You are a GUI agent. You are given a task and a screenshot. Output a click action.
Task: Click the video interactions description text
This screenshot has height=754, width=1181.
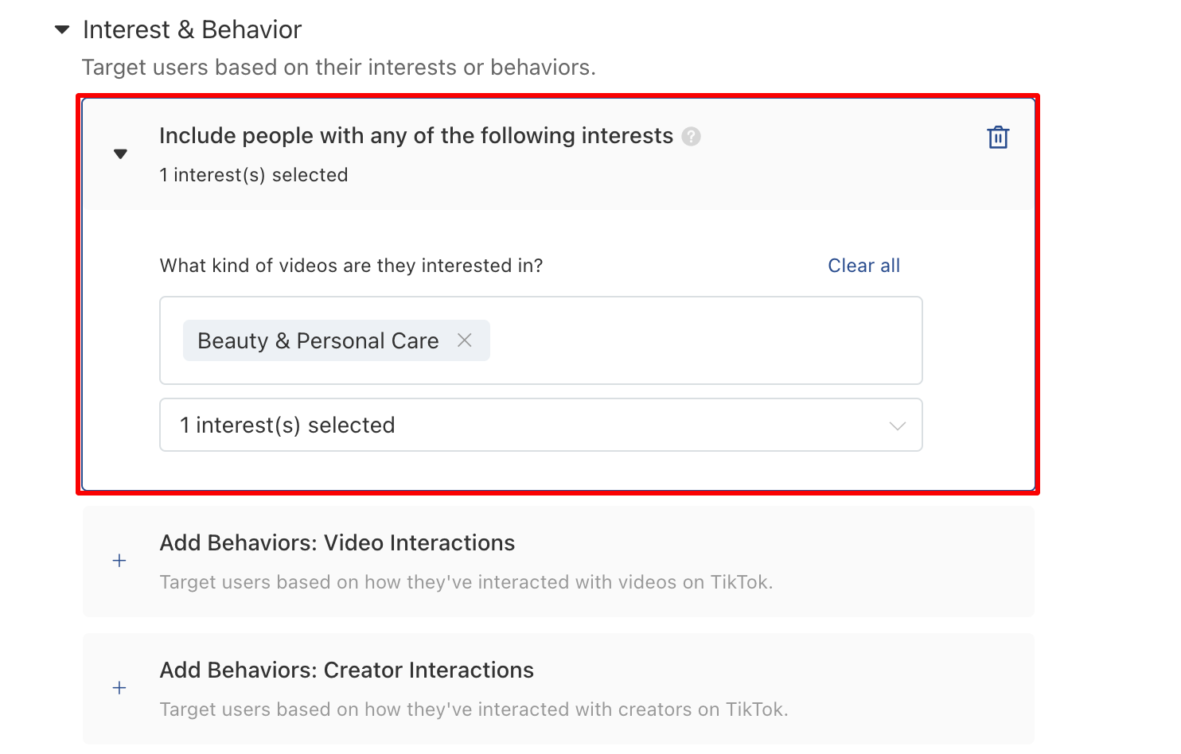pyautogui.click(x=466, y=582)
